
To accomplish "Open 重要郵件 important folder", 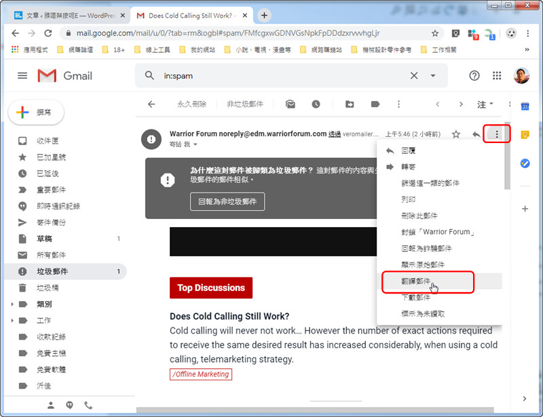I will [66, 190].
